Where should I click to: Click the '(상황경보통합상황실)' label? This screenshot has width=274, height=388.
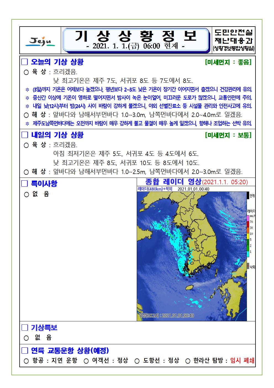pyautogui.click(x=234, y=49)
